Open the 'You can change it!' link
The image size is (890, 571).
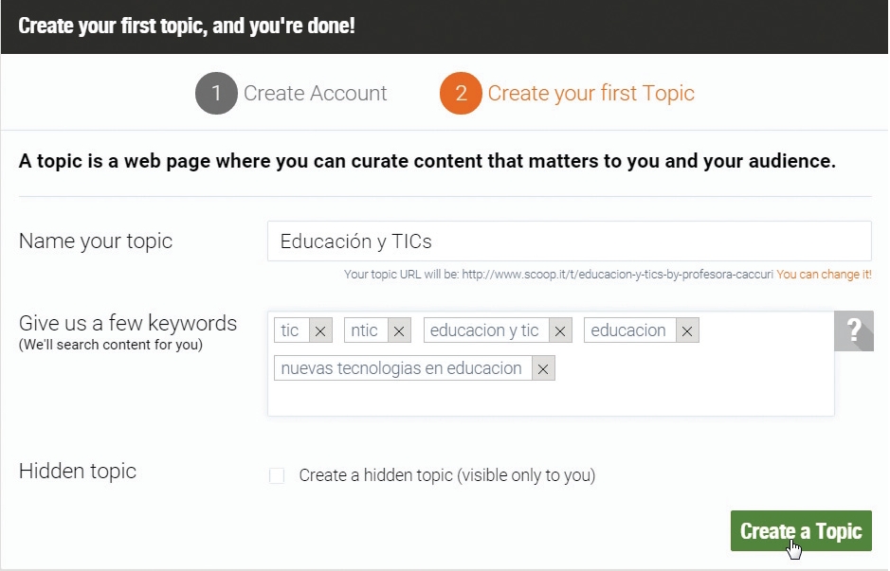point(825,275)
